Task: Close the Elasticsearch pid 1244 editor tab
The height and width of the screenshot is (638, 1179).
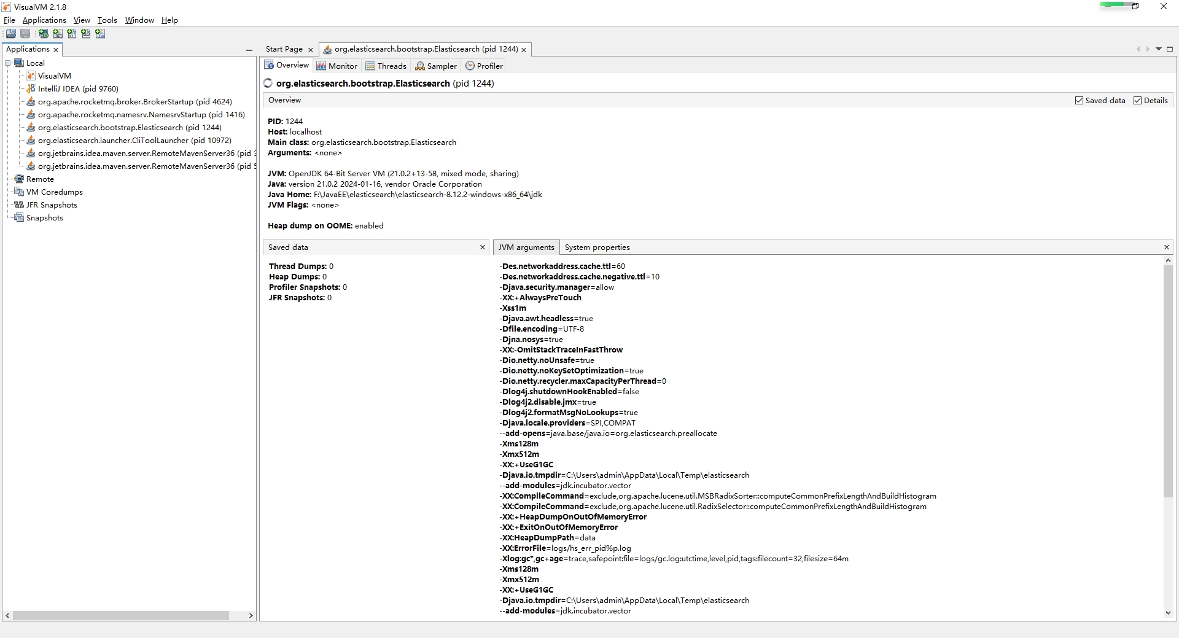Action: (524, 50)
